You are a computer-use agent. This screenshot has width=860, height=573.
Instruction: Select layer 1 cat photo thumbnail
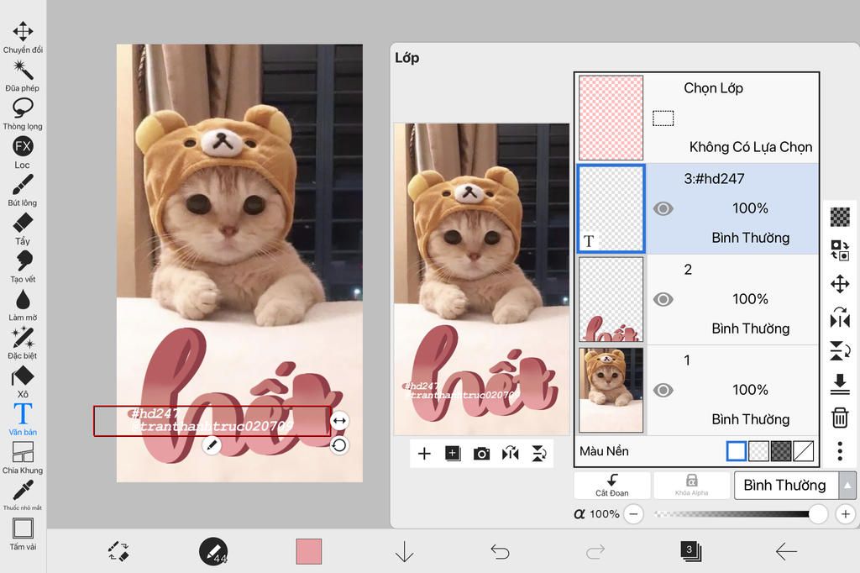click(611, 390)
